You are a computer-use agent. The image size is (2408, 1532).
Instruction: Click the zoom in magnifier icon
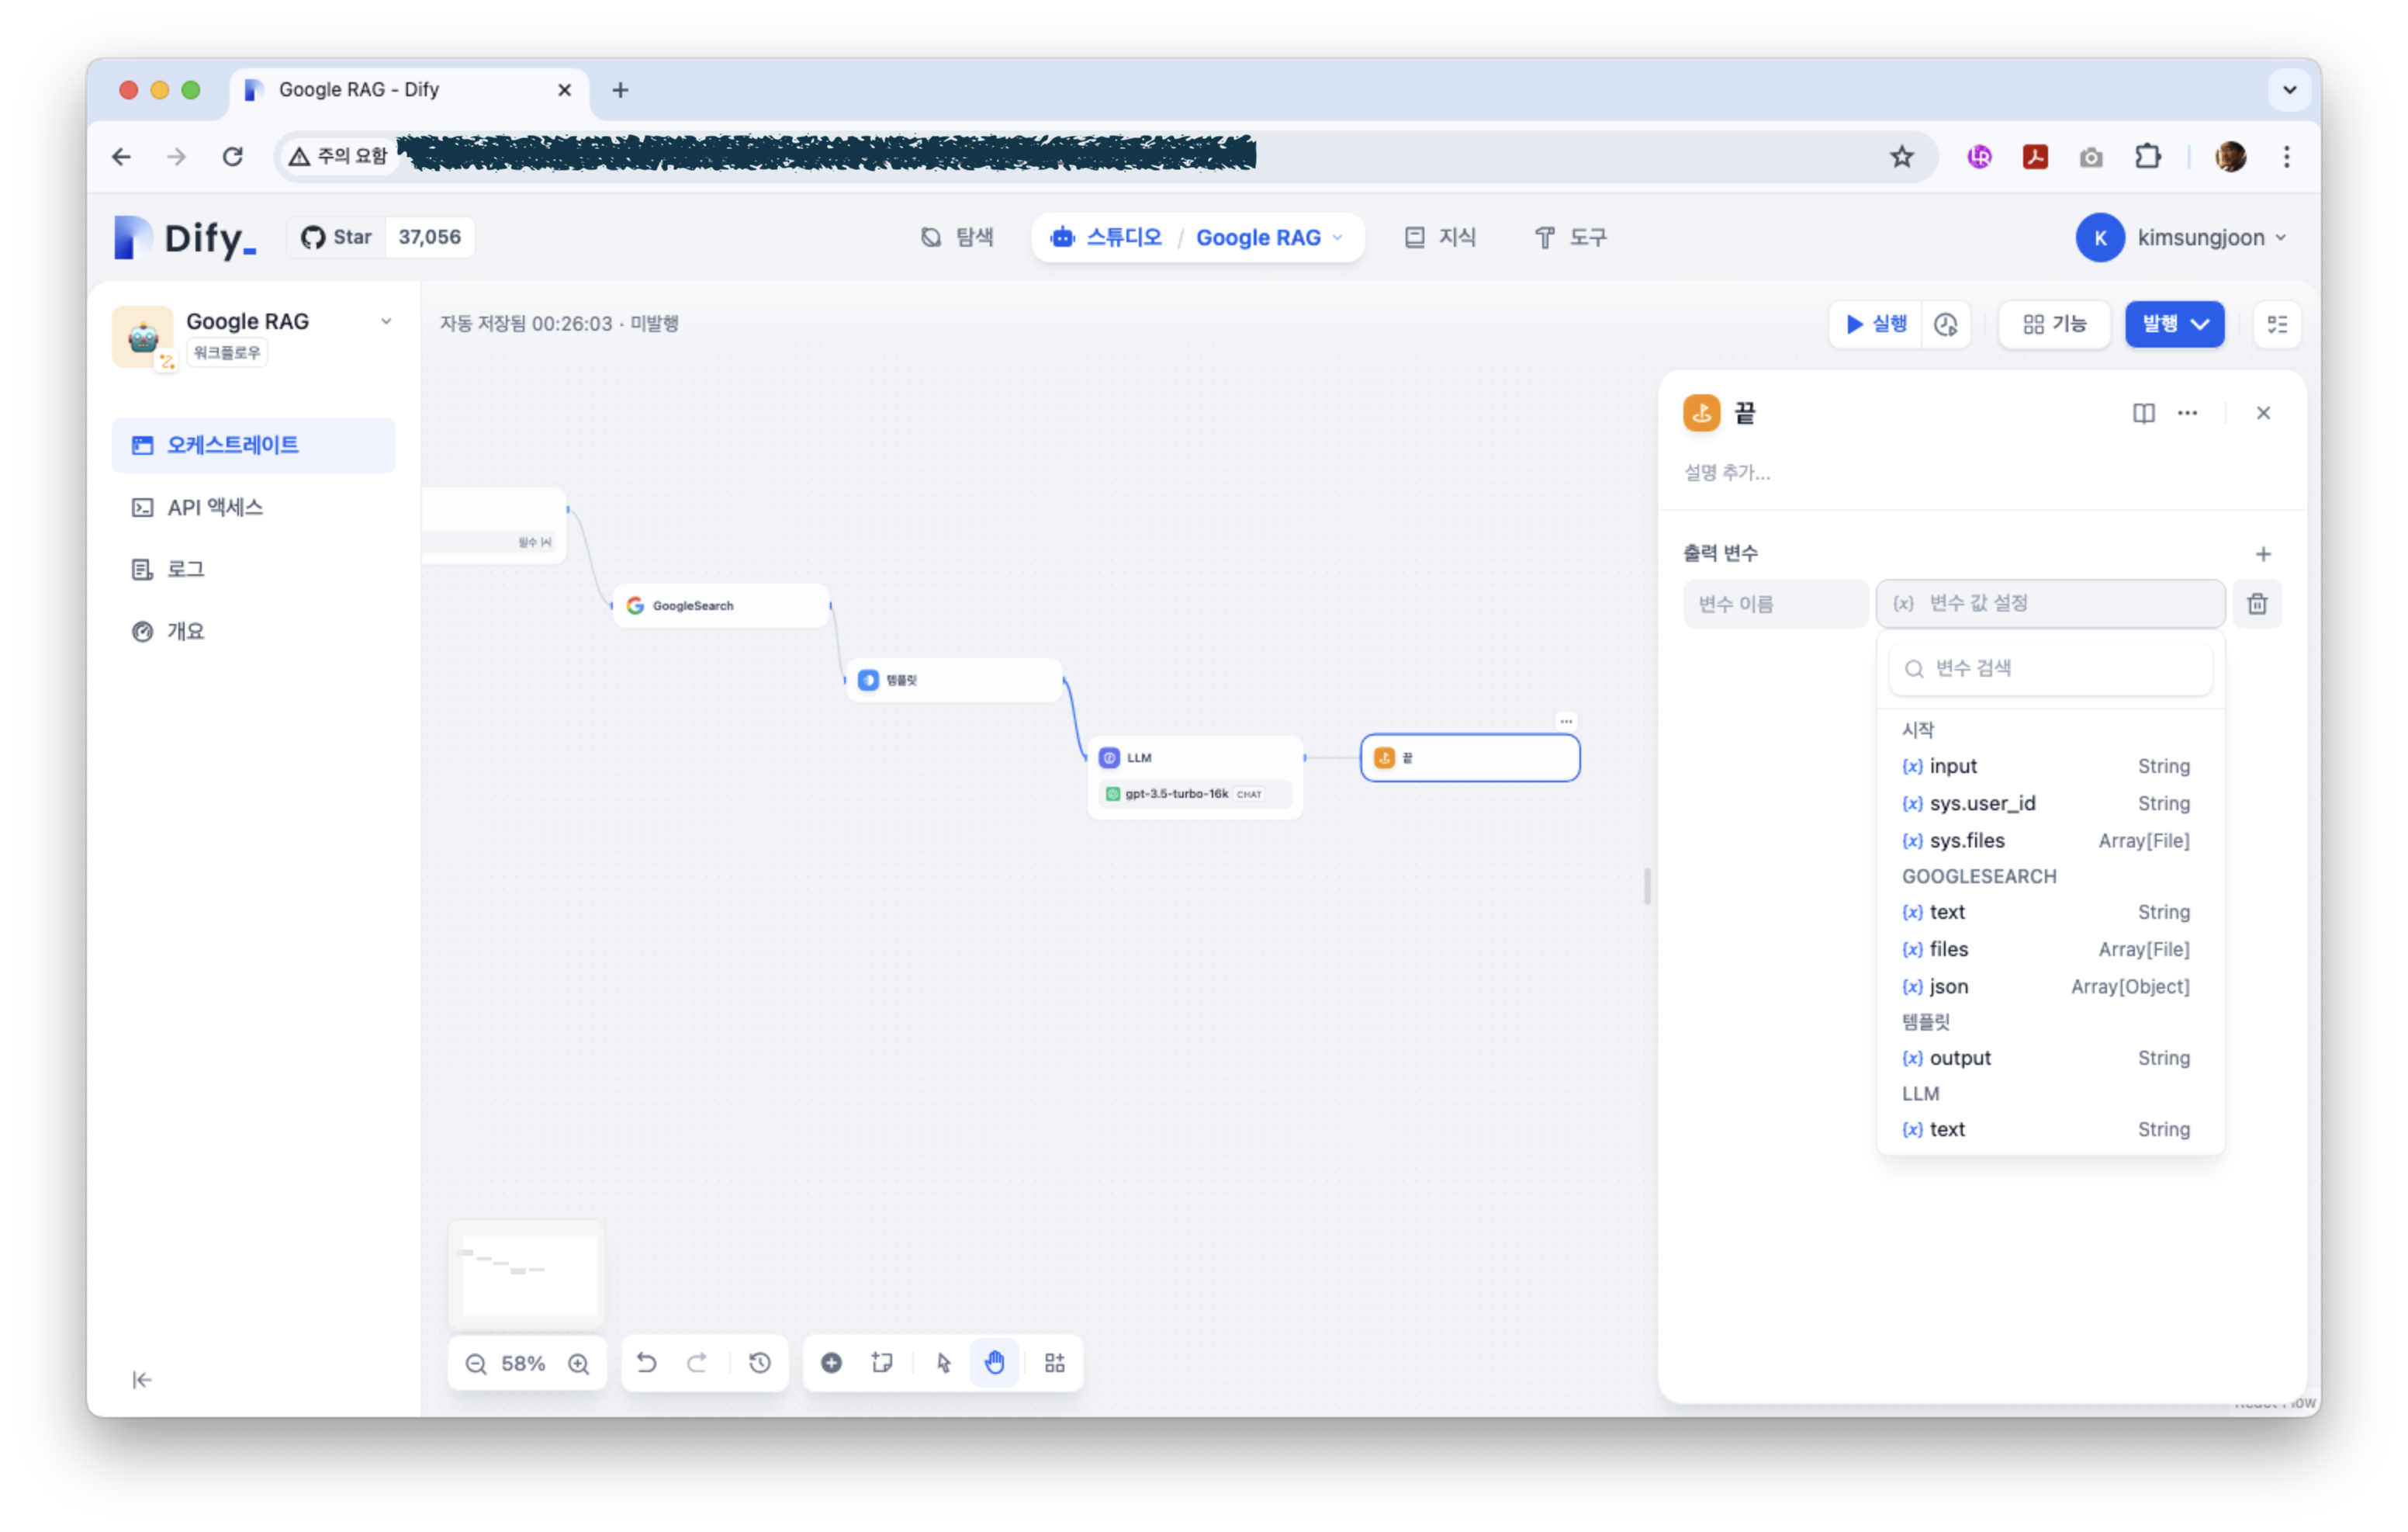pyautogui.click(x=579, y=1363)
